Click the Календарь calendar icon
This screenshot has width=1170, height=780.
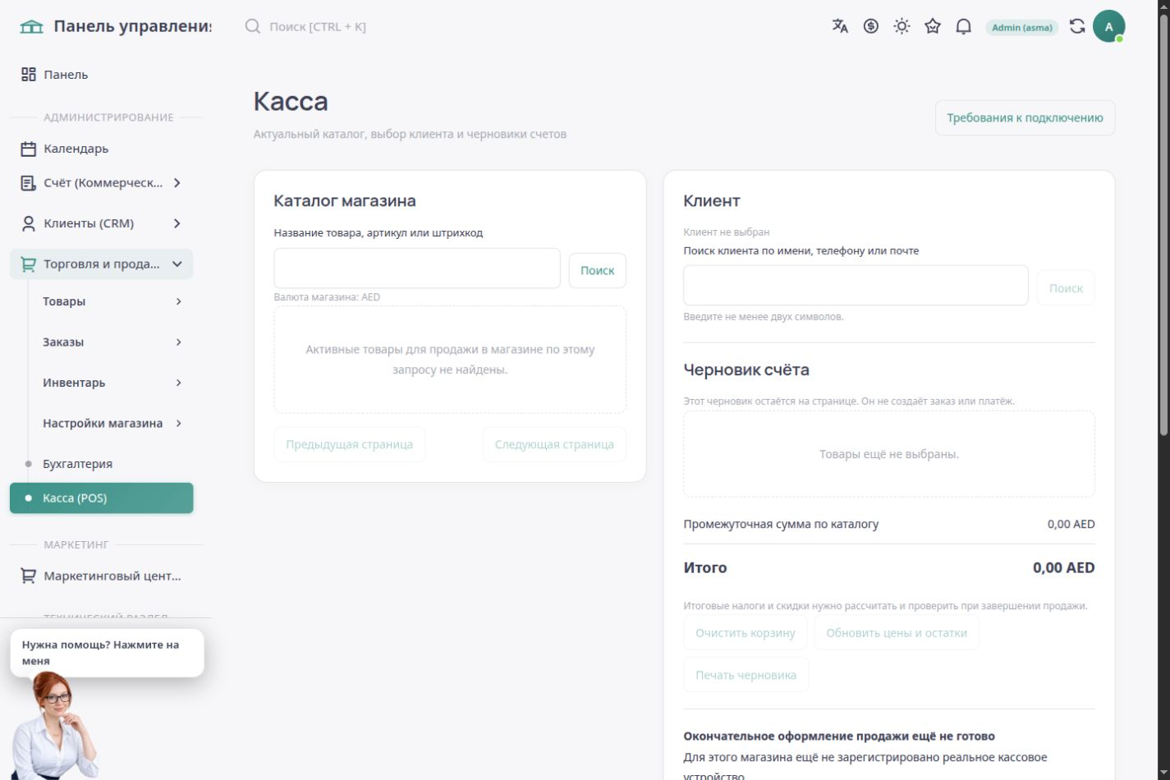(x=29, y=149)
